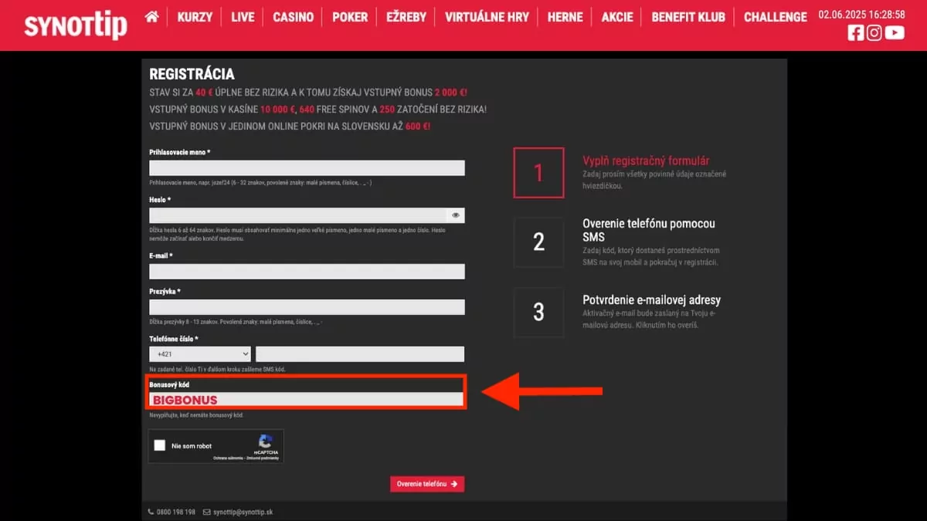Click the Bonusový kód field with BIGBONUS

coord(307,400)
